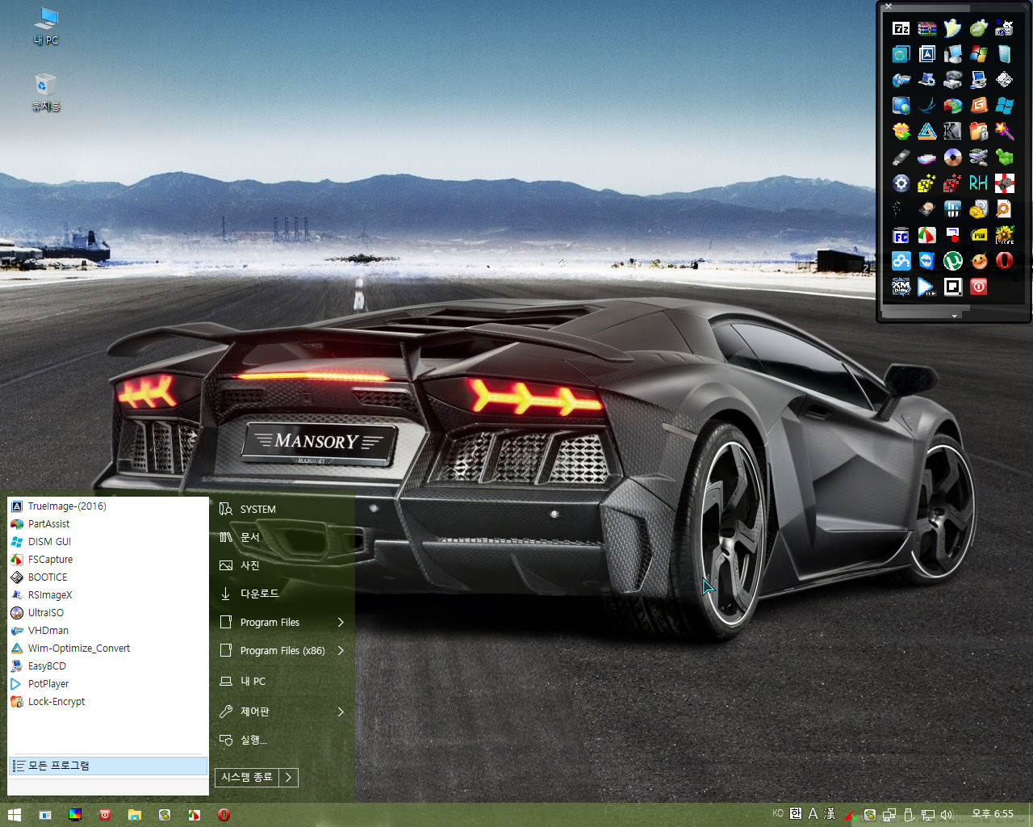Open the 내 PC desktop icon
Viewport: 1033px width, 827px height.
46,26
